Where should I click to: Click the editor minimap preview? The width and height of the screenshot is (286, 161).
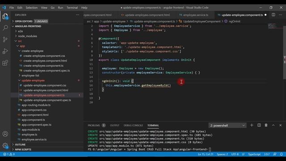[275, 26]
